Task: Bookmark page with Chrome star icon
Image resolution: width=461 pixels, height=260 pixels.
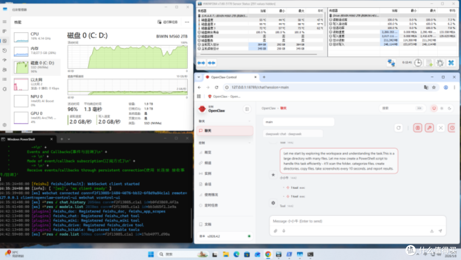Action: pos(434,88)
